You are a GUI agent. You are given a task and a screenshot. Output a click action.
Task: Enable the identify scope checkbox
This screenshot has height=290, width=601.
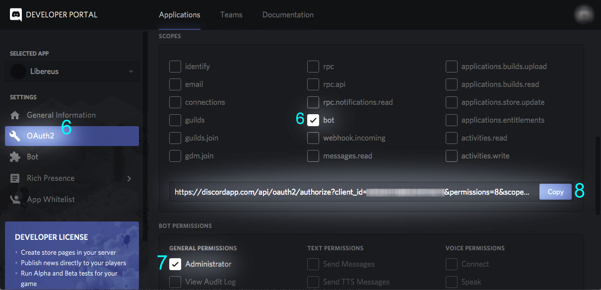pos(175,67)
